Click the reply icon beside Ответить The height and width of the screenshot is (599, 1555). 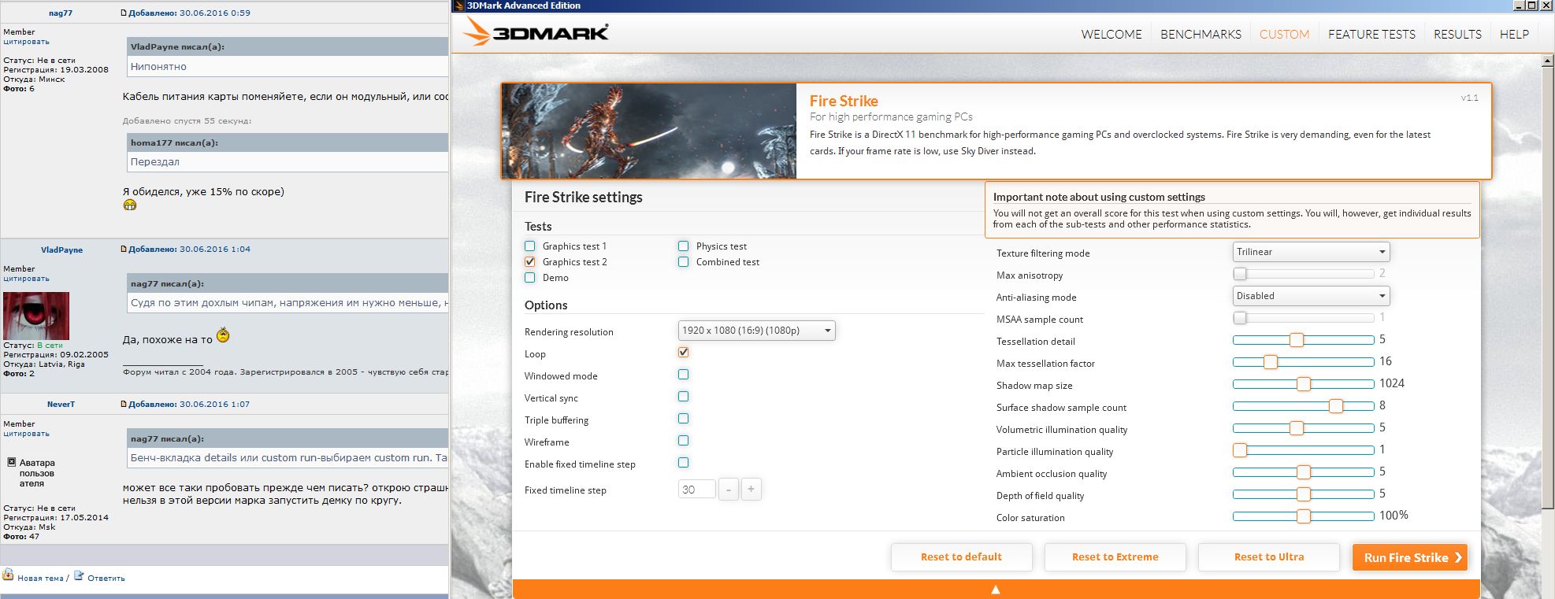[79, 576]
